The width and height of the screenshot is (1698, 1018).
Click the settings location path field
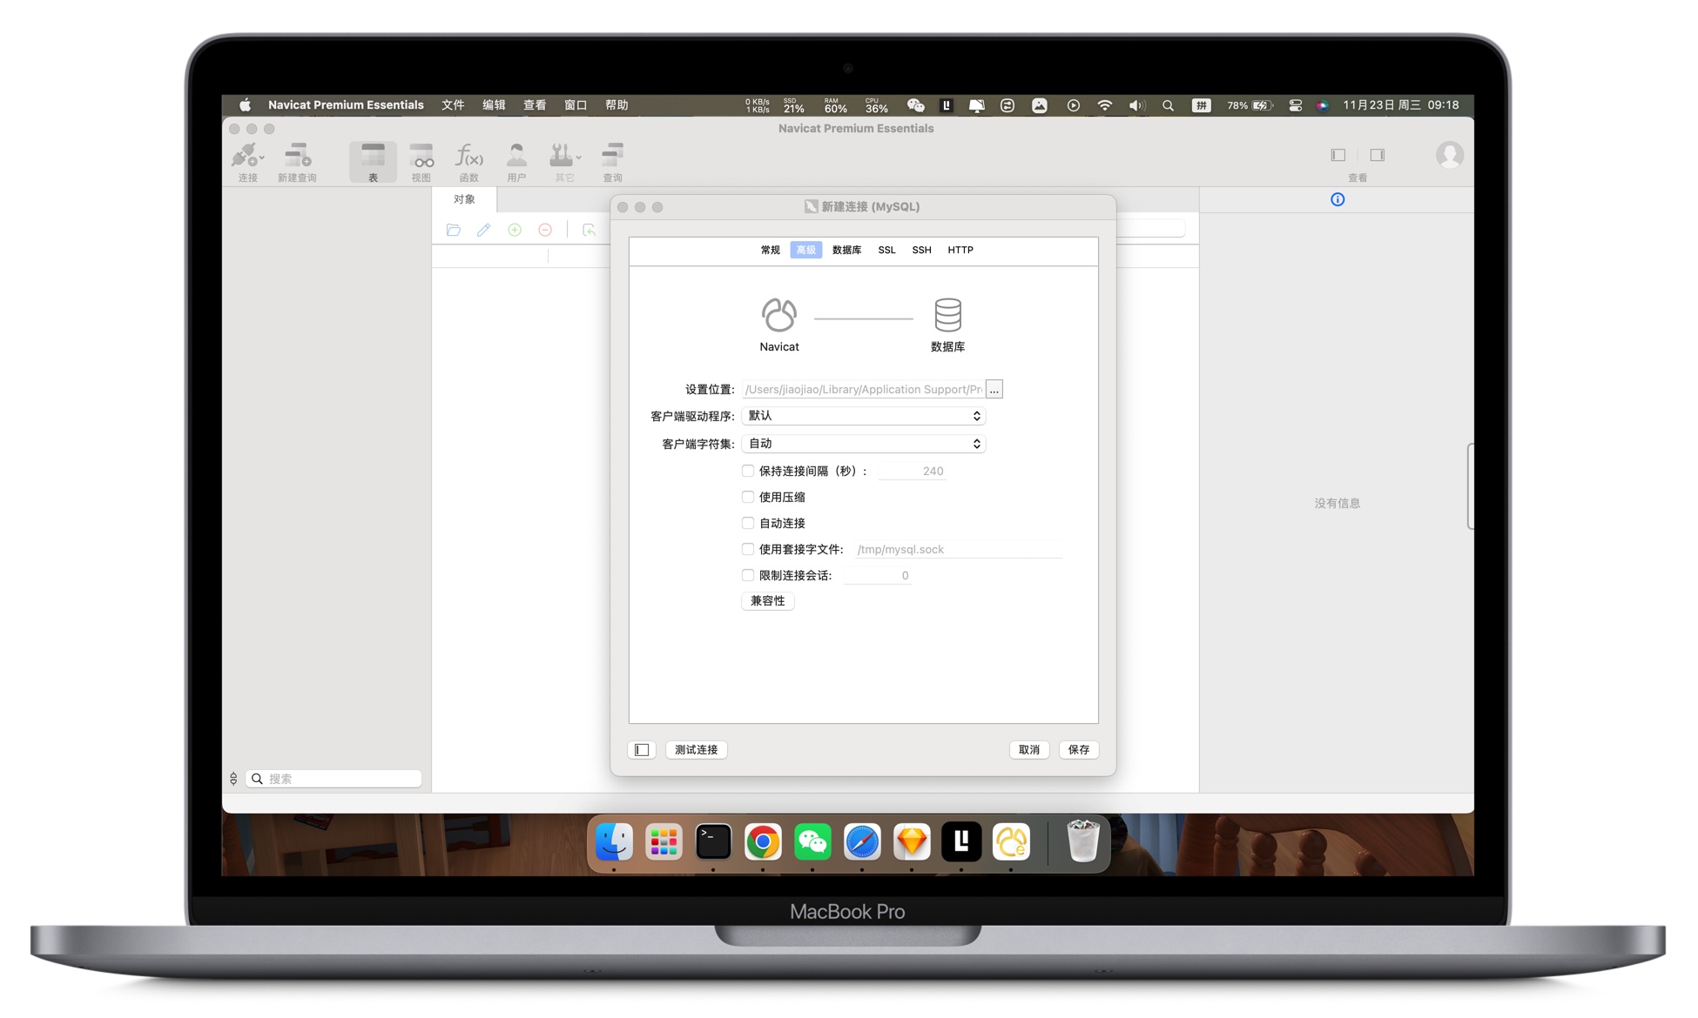[x=863, y=389]
